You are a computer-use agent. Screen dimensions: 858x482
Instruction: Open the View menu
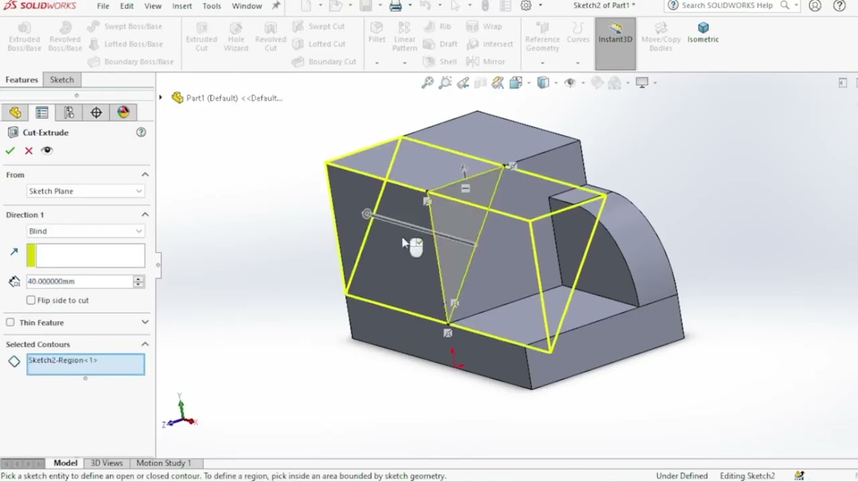153,6
